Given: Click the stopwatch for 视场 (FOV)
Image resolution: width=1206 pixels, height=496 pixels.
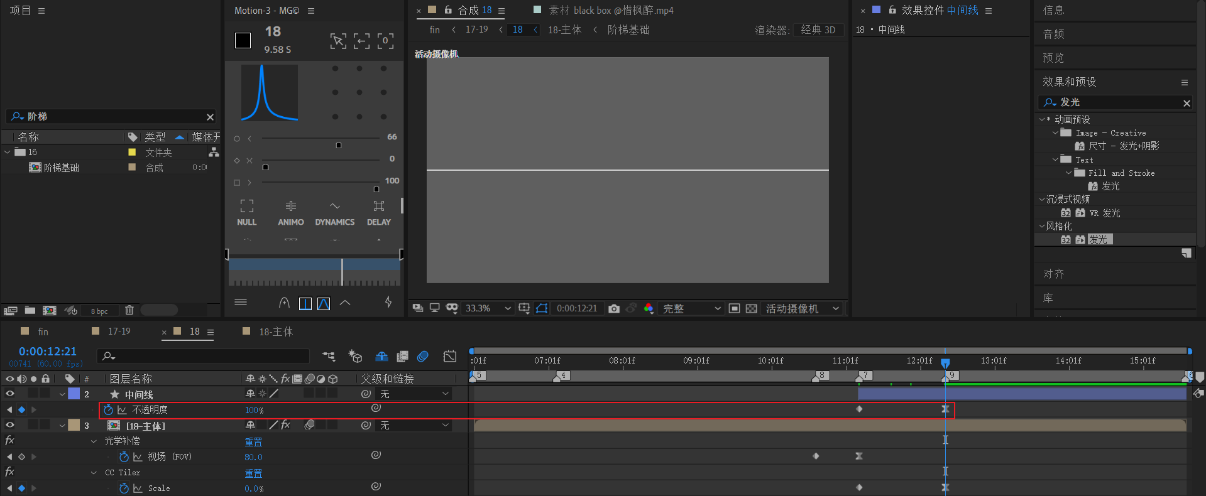Looking at the screenshot, I should 124,456.
